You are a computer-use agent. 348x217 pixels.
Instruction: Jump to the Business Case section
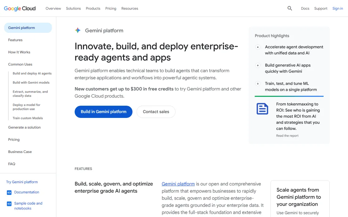[x=20, y=151]
